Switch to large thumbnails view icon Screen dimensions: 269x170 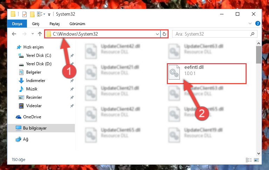pos(256,160)
